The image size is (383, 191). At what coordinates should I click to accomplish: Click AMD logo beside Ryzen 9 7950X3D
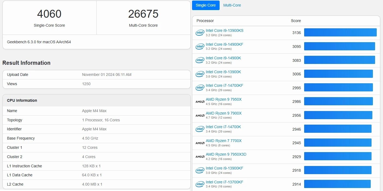pyautogui.click(x=200, y=157)
